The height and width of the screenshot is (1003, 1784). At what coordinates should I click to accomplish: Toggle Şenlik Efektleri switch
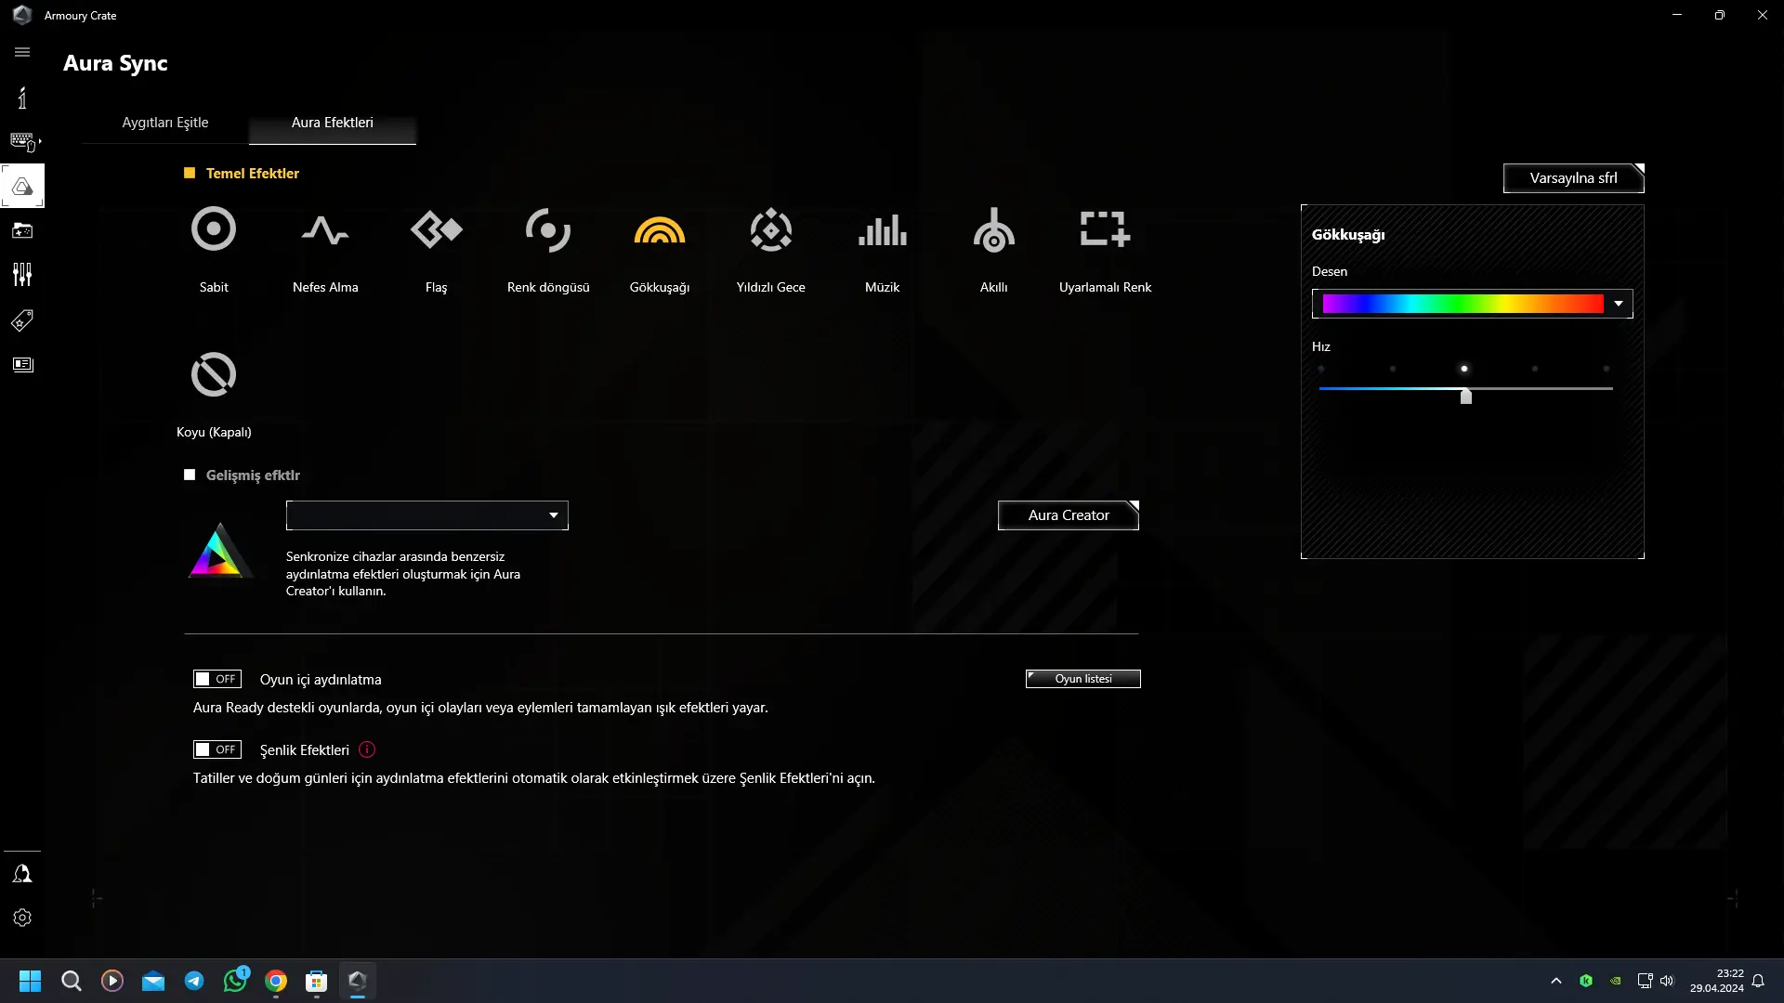pyautogui.click(x=217, y=749)
